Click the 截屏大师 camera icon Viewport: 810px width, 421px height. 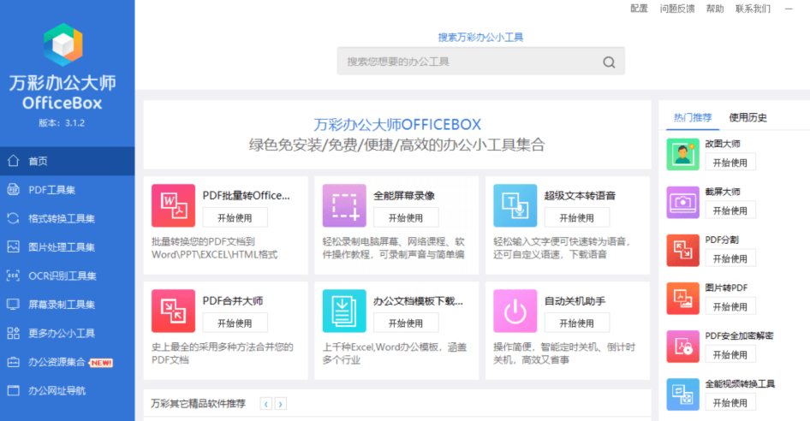click(x=683, y=202)
